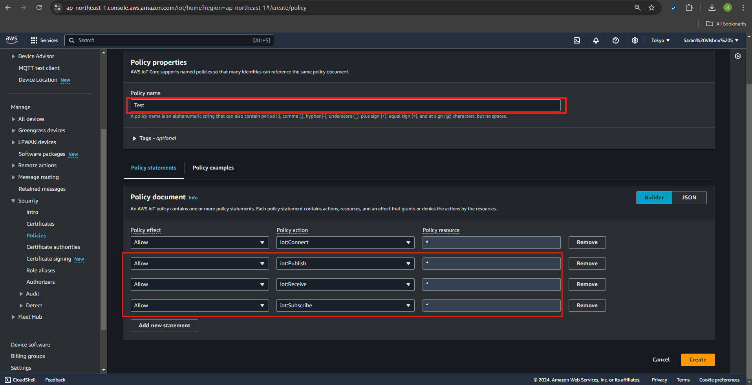The image size is (752, 385).
Task: Open Certificates in the Security menu
Action: coord(40,224)
